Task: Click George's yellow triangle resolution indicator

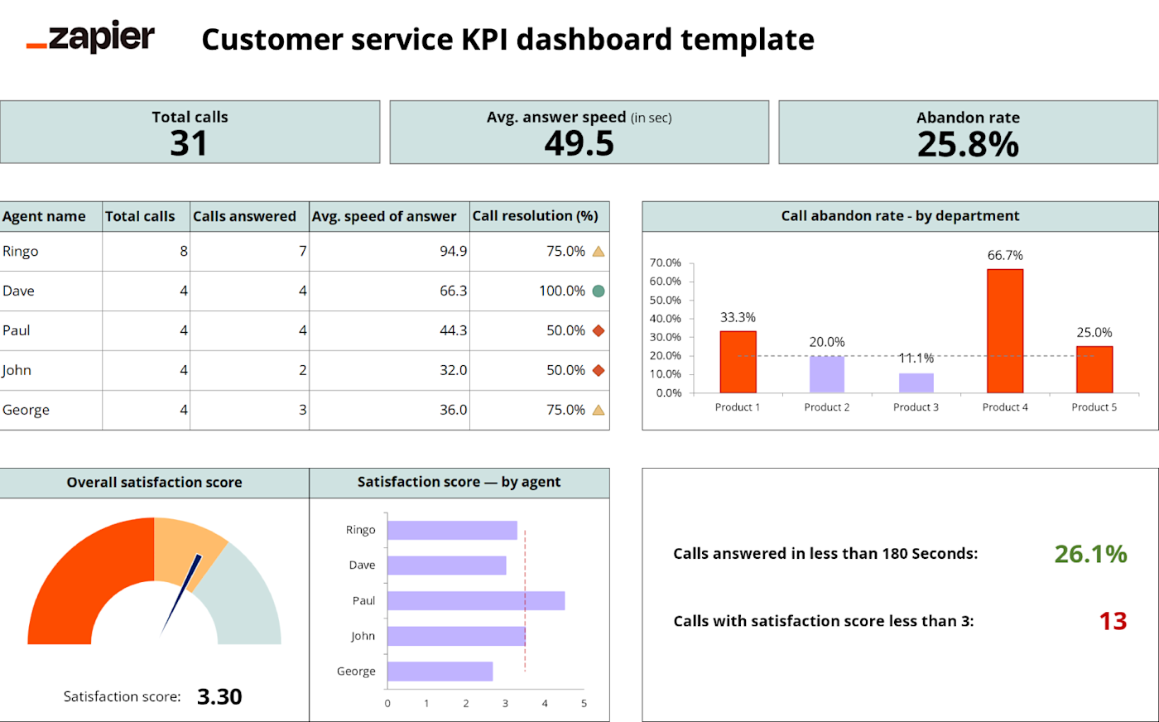Action: [599, 410]
